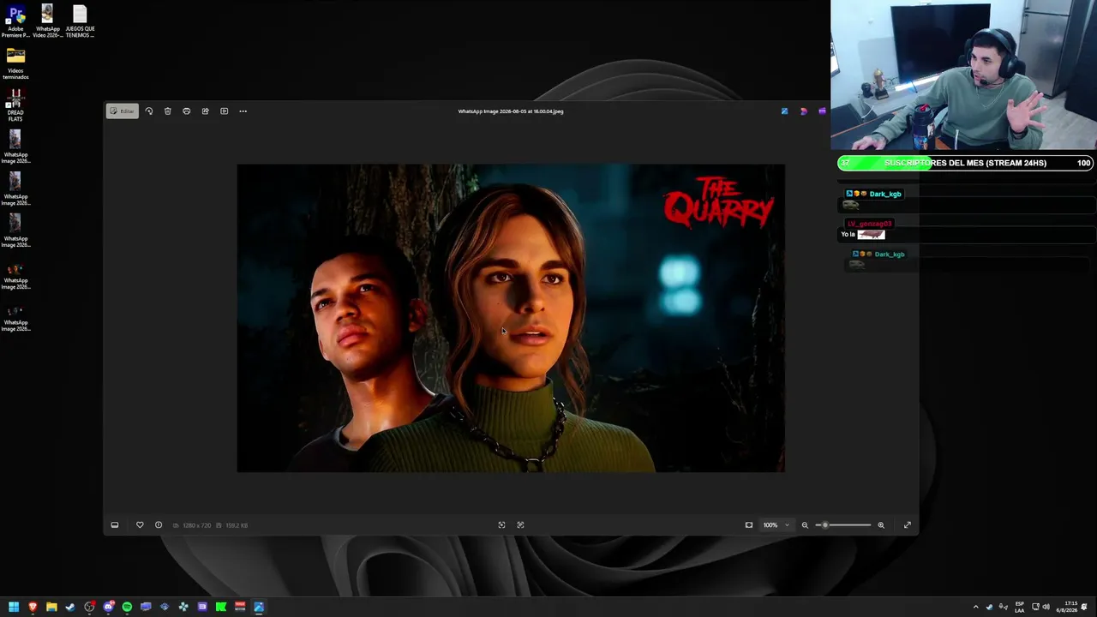Open the Windows Start menu
Viewport: 1097px width, 617px height.
(14, 608)
